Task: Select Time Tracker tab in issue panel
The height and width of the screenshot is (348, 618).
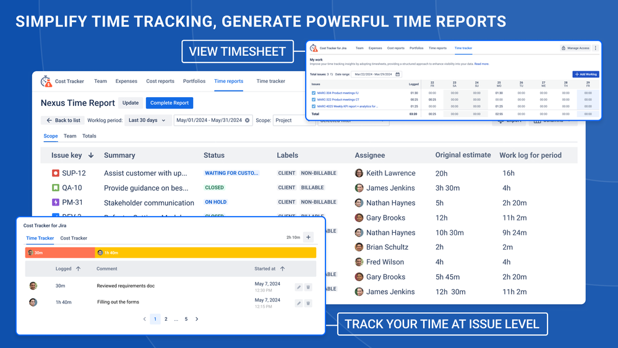Action: pyautogui.click(x=40, y=238)
